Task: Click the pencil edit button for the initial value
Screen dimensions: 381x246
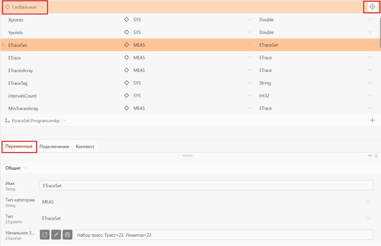Action: pos(56,235)
